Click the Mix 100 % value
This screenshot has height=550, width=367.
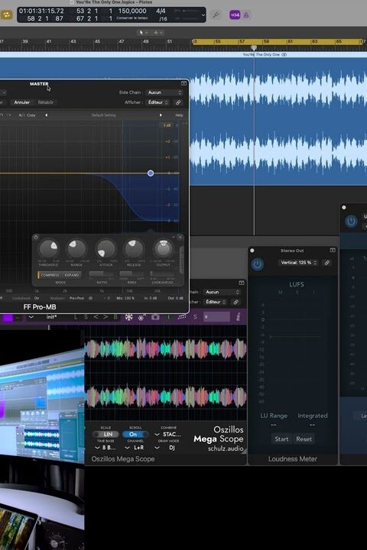pyautogui.click(x=125, y=298)
